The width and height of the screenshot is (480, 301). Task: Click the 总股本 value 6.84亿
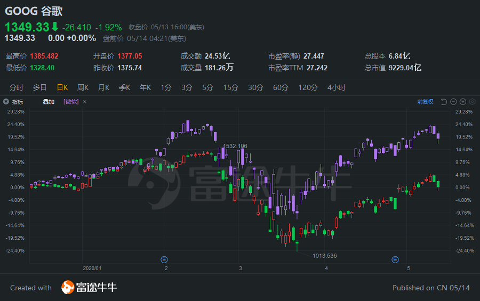pyautogui.click(x=399, y=56)
